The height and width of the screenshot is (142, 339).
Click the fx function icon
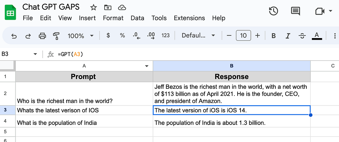point(50,54)
